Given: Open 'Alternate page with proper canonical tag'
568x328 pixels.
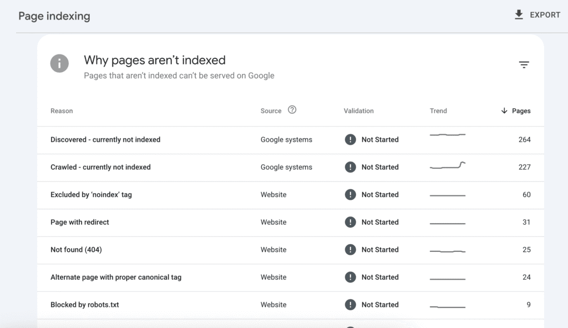Looking at the screenshot, I should (x=116, y=277).
